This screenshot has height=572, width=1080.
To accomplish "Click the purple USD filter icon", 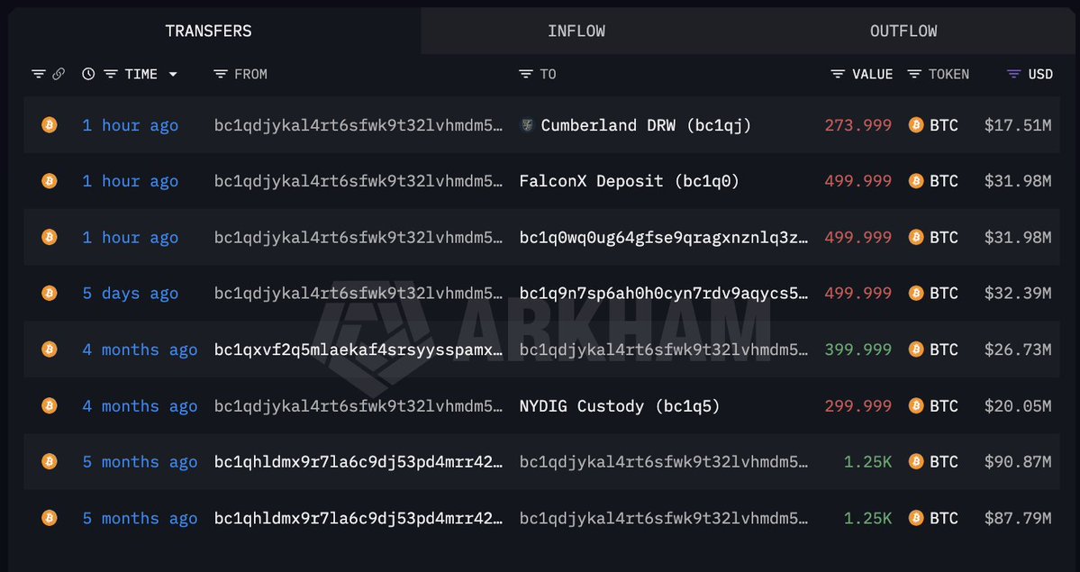I will click(1014, 74).
